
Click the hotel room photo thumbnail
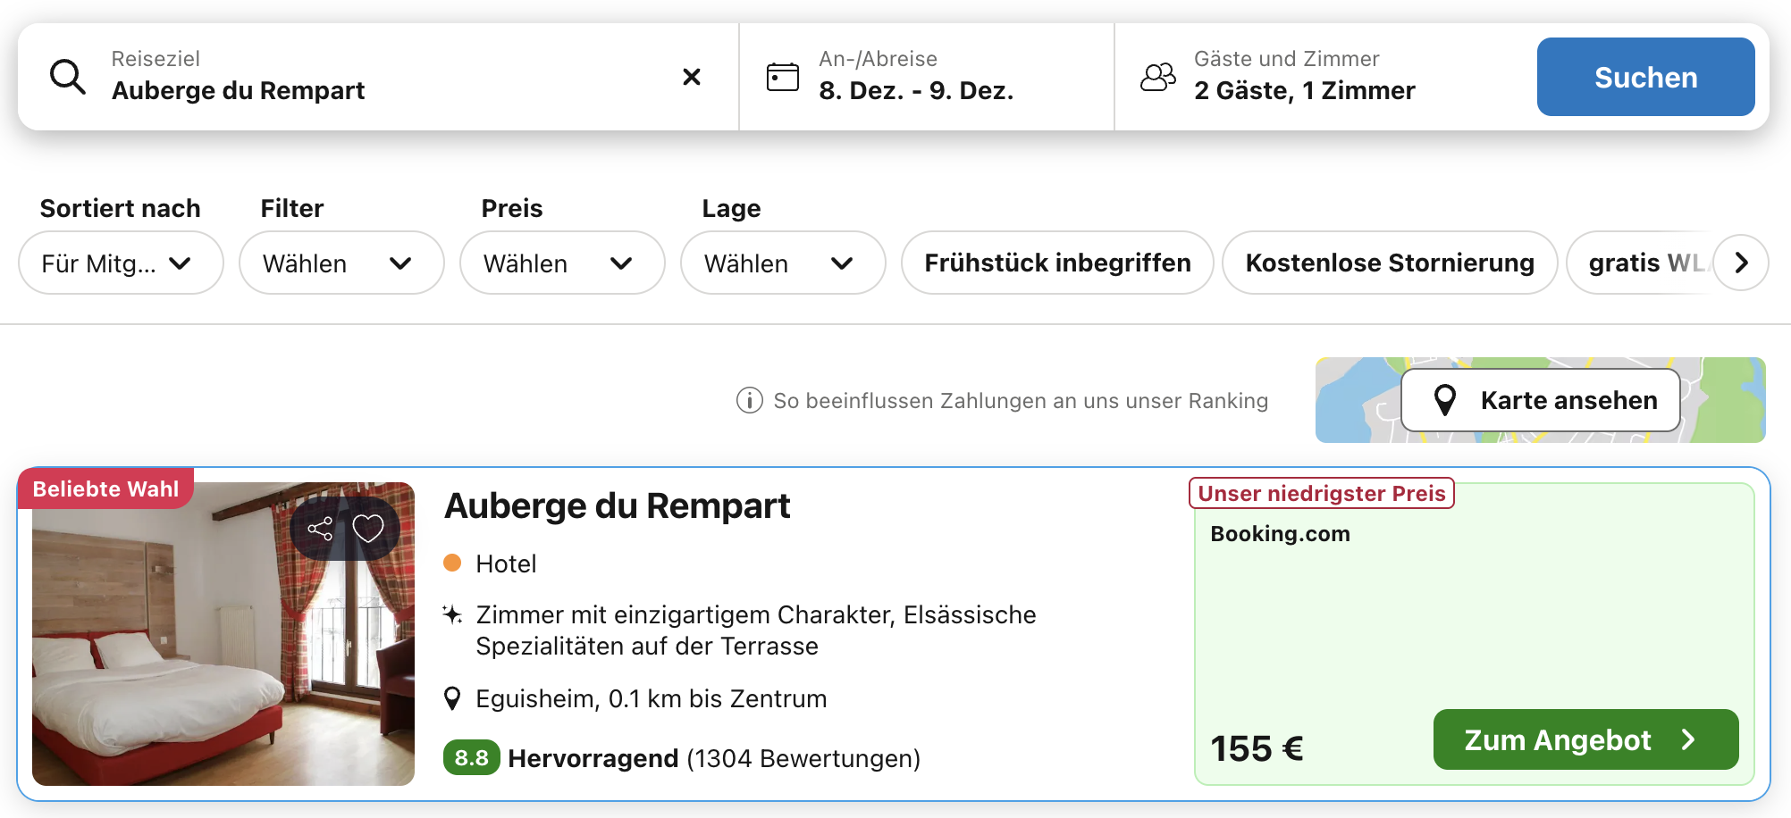click(x=223, y=661)
